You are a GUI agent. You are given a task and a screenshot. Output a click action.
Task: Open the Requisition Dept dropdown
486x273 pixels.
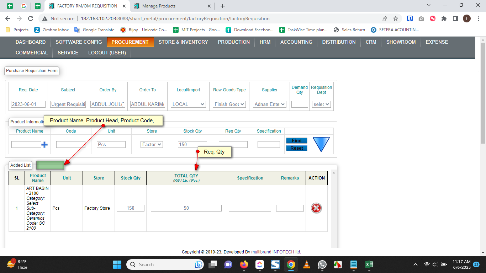tap(321, 104)
